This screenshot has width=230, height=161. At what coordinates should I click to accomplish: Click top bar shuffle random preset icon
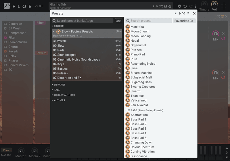(161, 6)
